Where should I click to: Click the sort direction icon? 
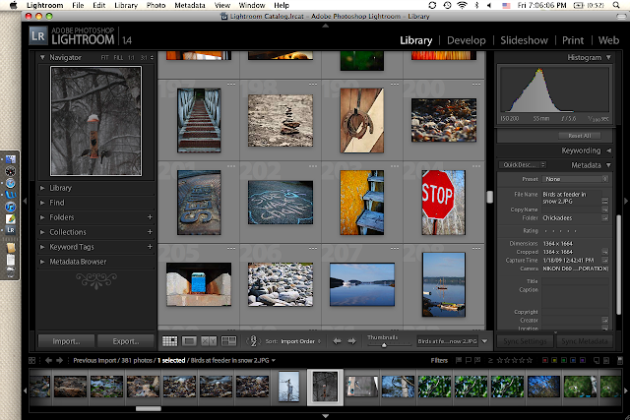pyautogui.click(x=252, y=341)
